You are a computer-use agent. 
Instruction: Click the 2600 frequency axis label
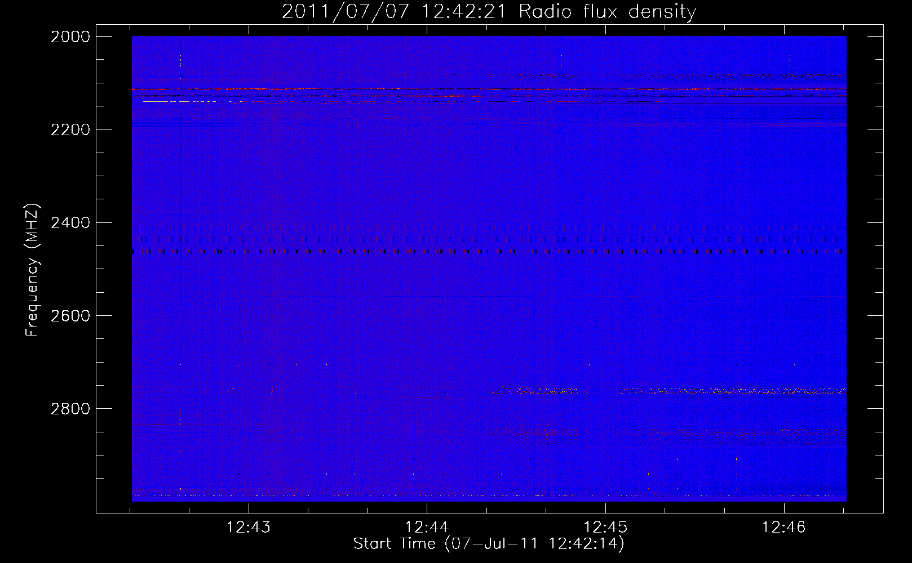(70, 316)
